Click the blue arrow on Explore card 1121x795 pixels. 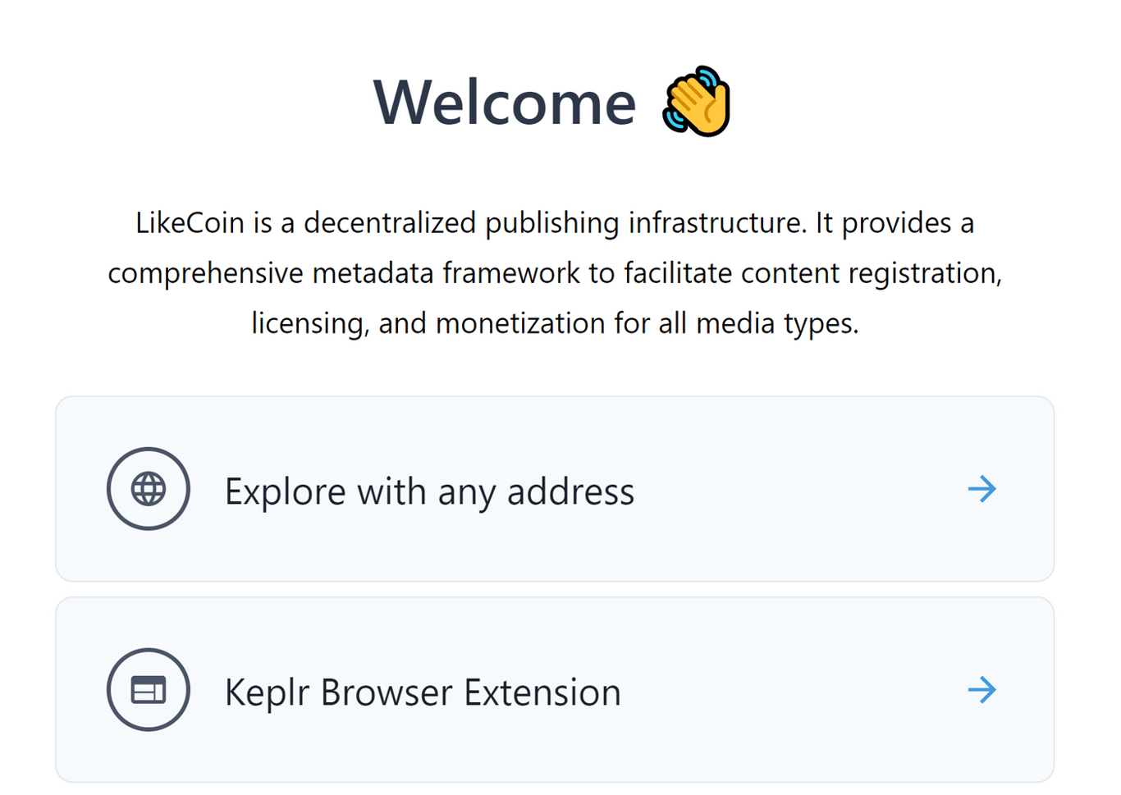[981, 489]
